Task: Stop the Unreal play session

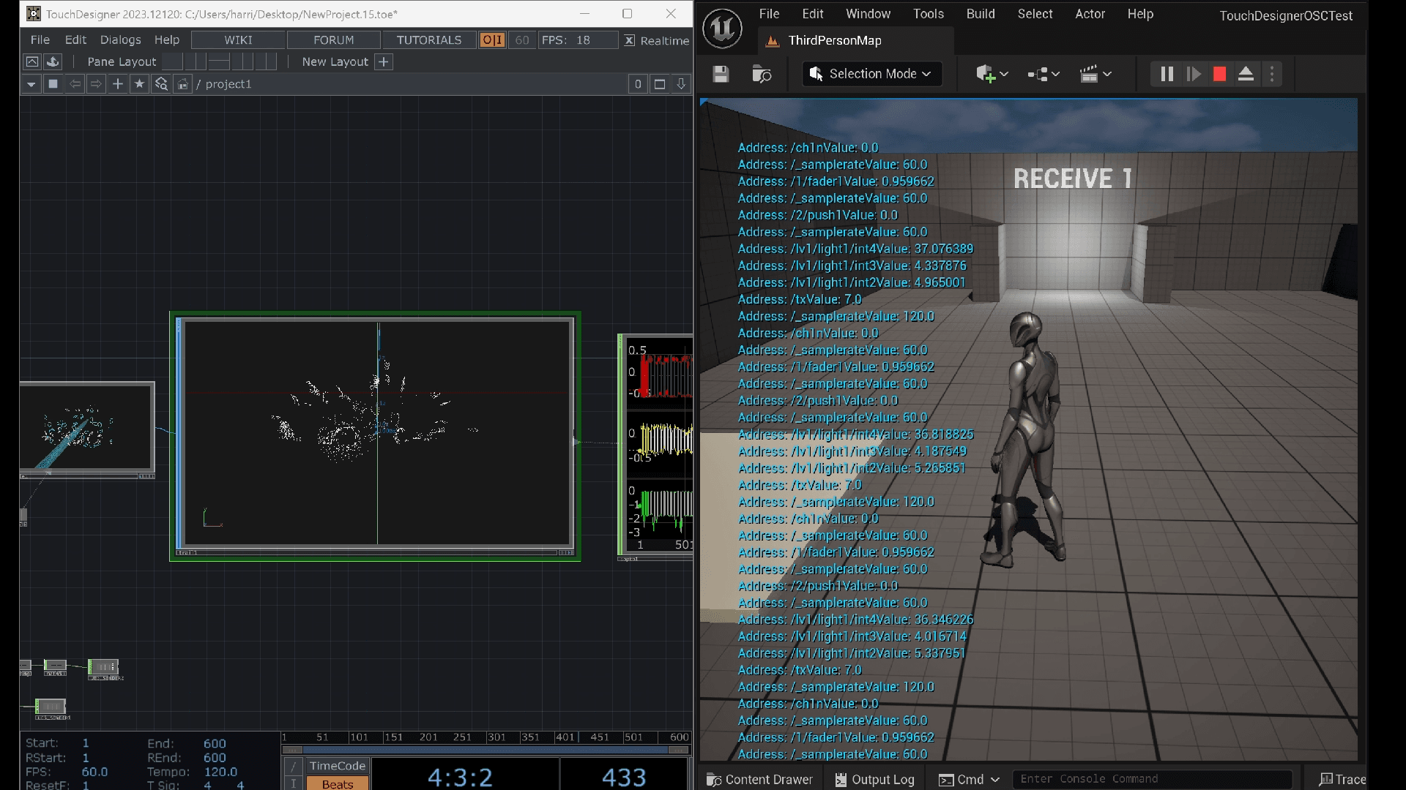Action: pos(1219,74)
